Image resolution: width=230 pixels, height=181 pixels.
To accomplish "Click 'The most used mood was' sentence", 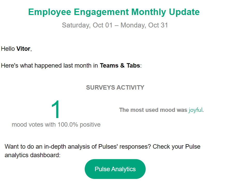I will [153, 110].
